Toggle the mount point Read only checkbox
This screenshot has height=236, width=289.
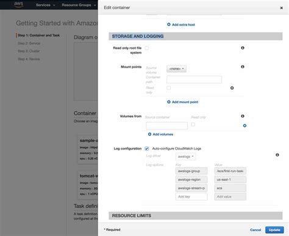[168, 88]
